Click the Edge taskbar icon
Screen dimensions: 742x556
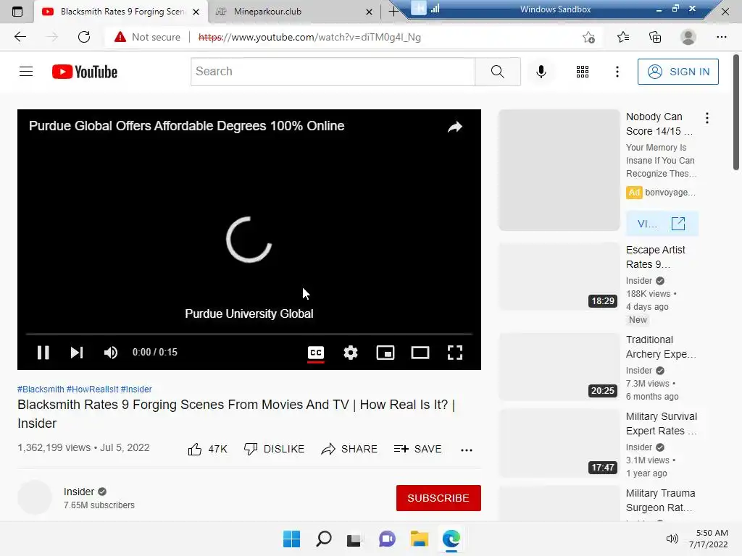[x=451, y=539]
